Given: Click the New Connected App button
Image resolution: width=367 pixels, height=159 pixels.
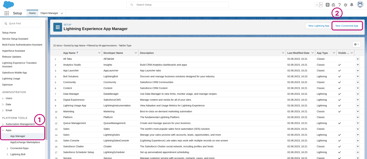Looking at the screenshot, I should [347, 26].
